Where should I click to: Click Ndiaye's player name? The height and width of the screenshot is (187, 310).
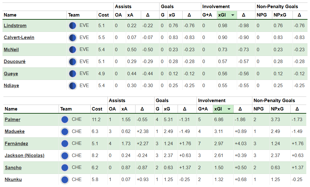point(12,86)
